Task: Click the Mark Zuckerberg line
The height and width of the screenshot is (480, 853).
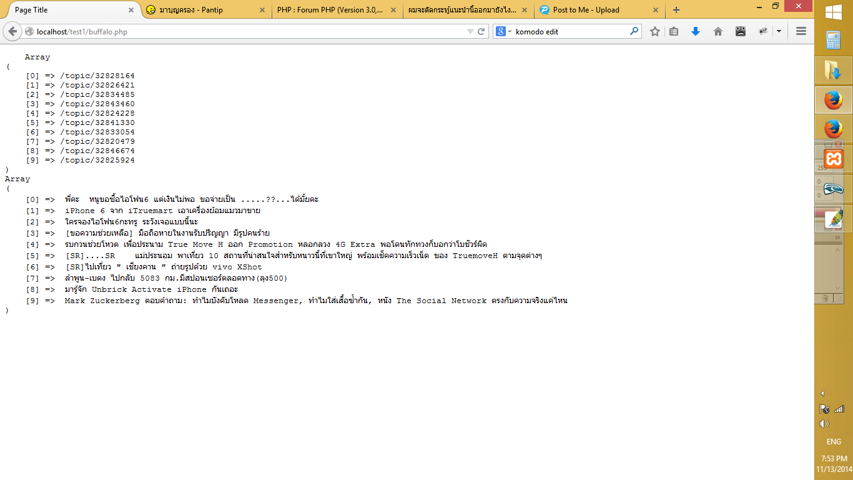Action: pyautogui.click(x=316, y=301)
